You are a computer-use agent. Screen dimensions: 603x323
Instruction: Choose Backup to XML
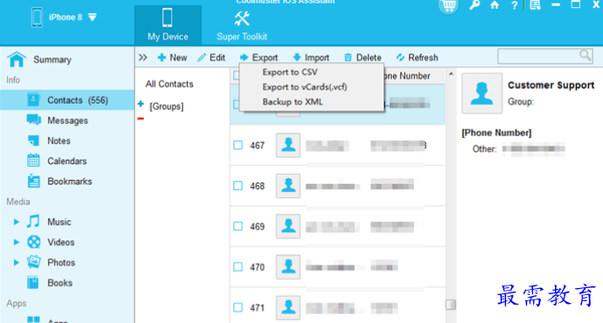(x=292, y=102)
